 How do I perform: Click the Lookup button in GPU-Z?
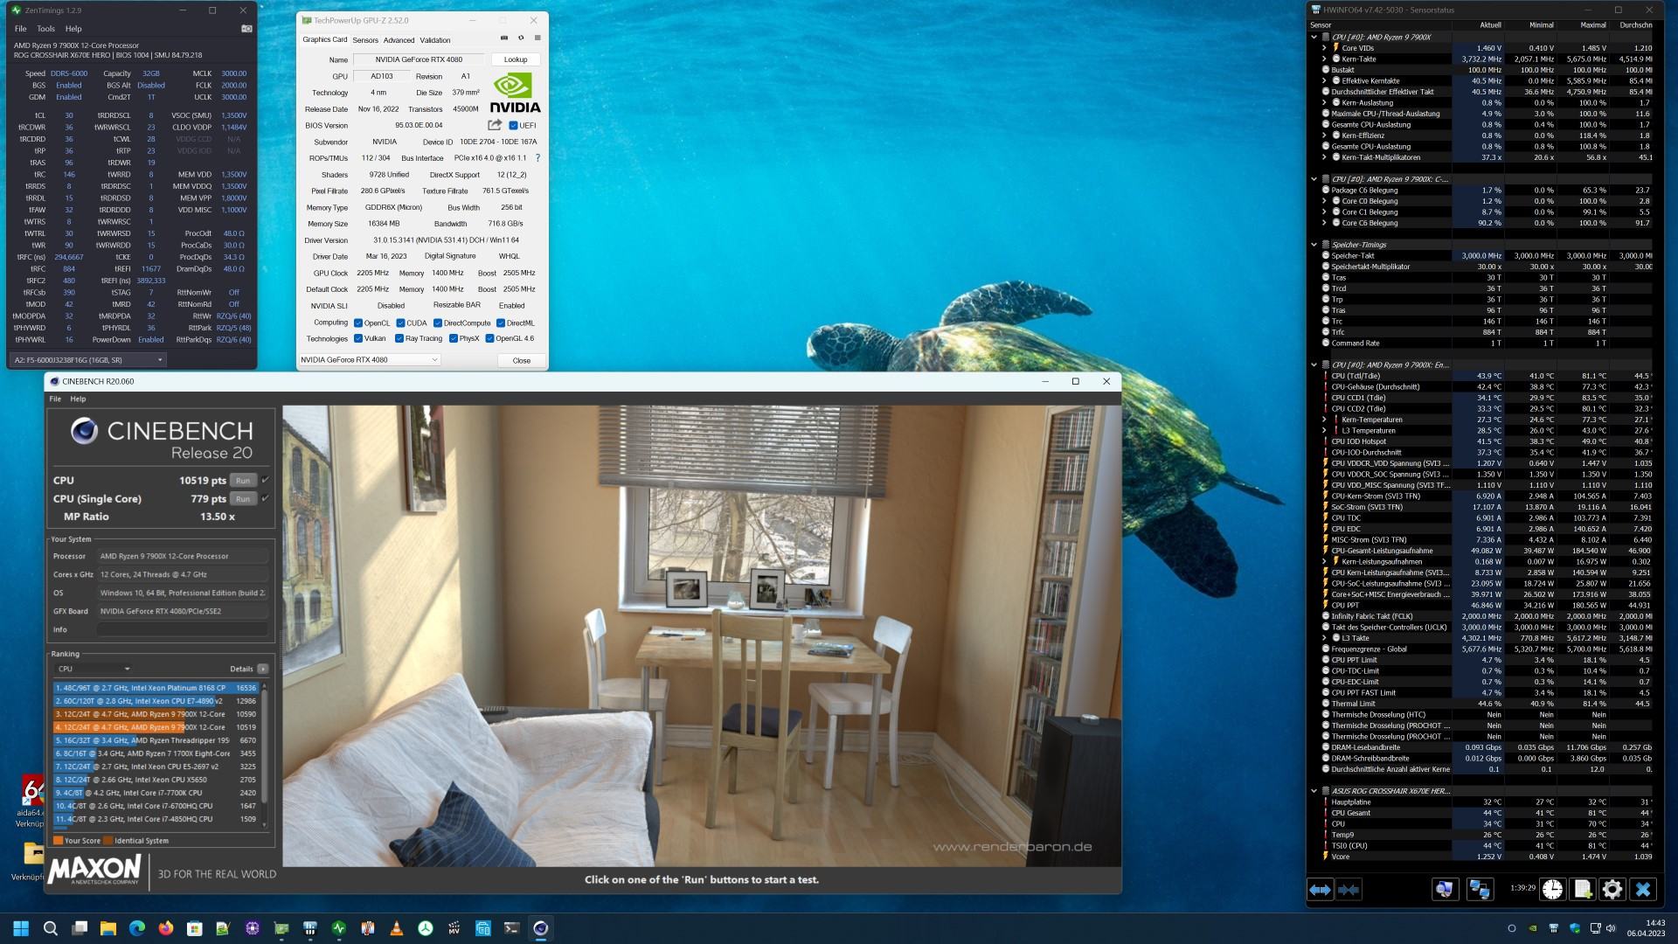pos(516,59)
